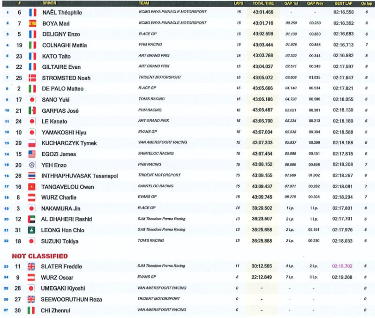The image size is (375, 318).
Task: Select the NOT CLASSIFIED section heading
Action: (40, 256)
